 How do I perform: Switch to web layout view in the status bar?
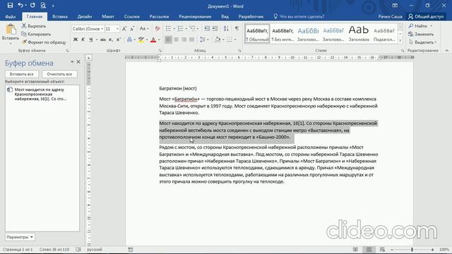[382, 249]
